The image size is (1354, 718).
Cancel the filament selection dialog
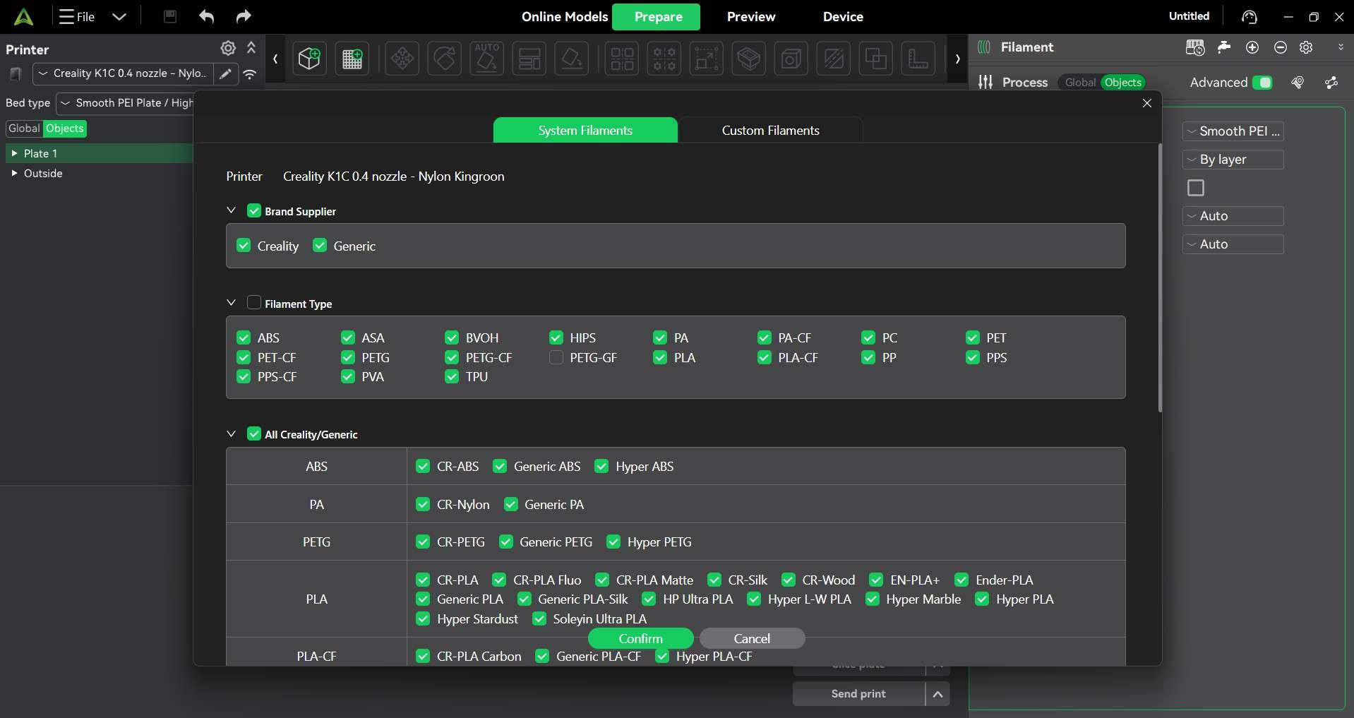point(752,638)
